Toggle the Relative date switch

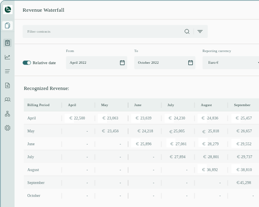click(27, 63)
